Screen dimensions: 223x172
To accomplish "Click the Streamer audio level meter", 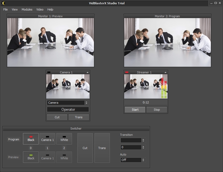I will point(164,88).
